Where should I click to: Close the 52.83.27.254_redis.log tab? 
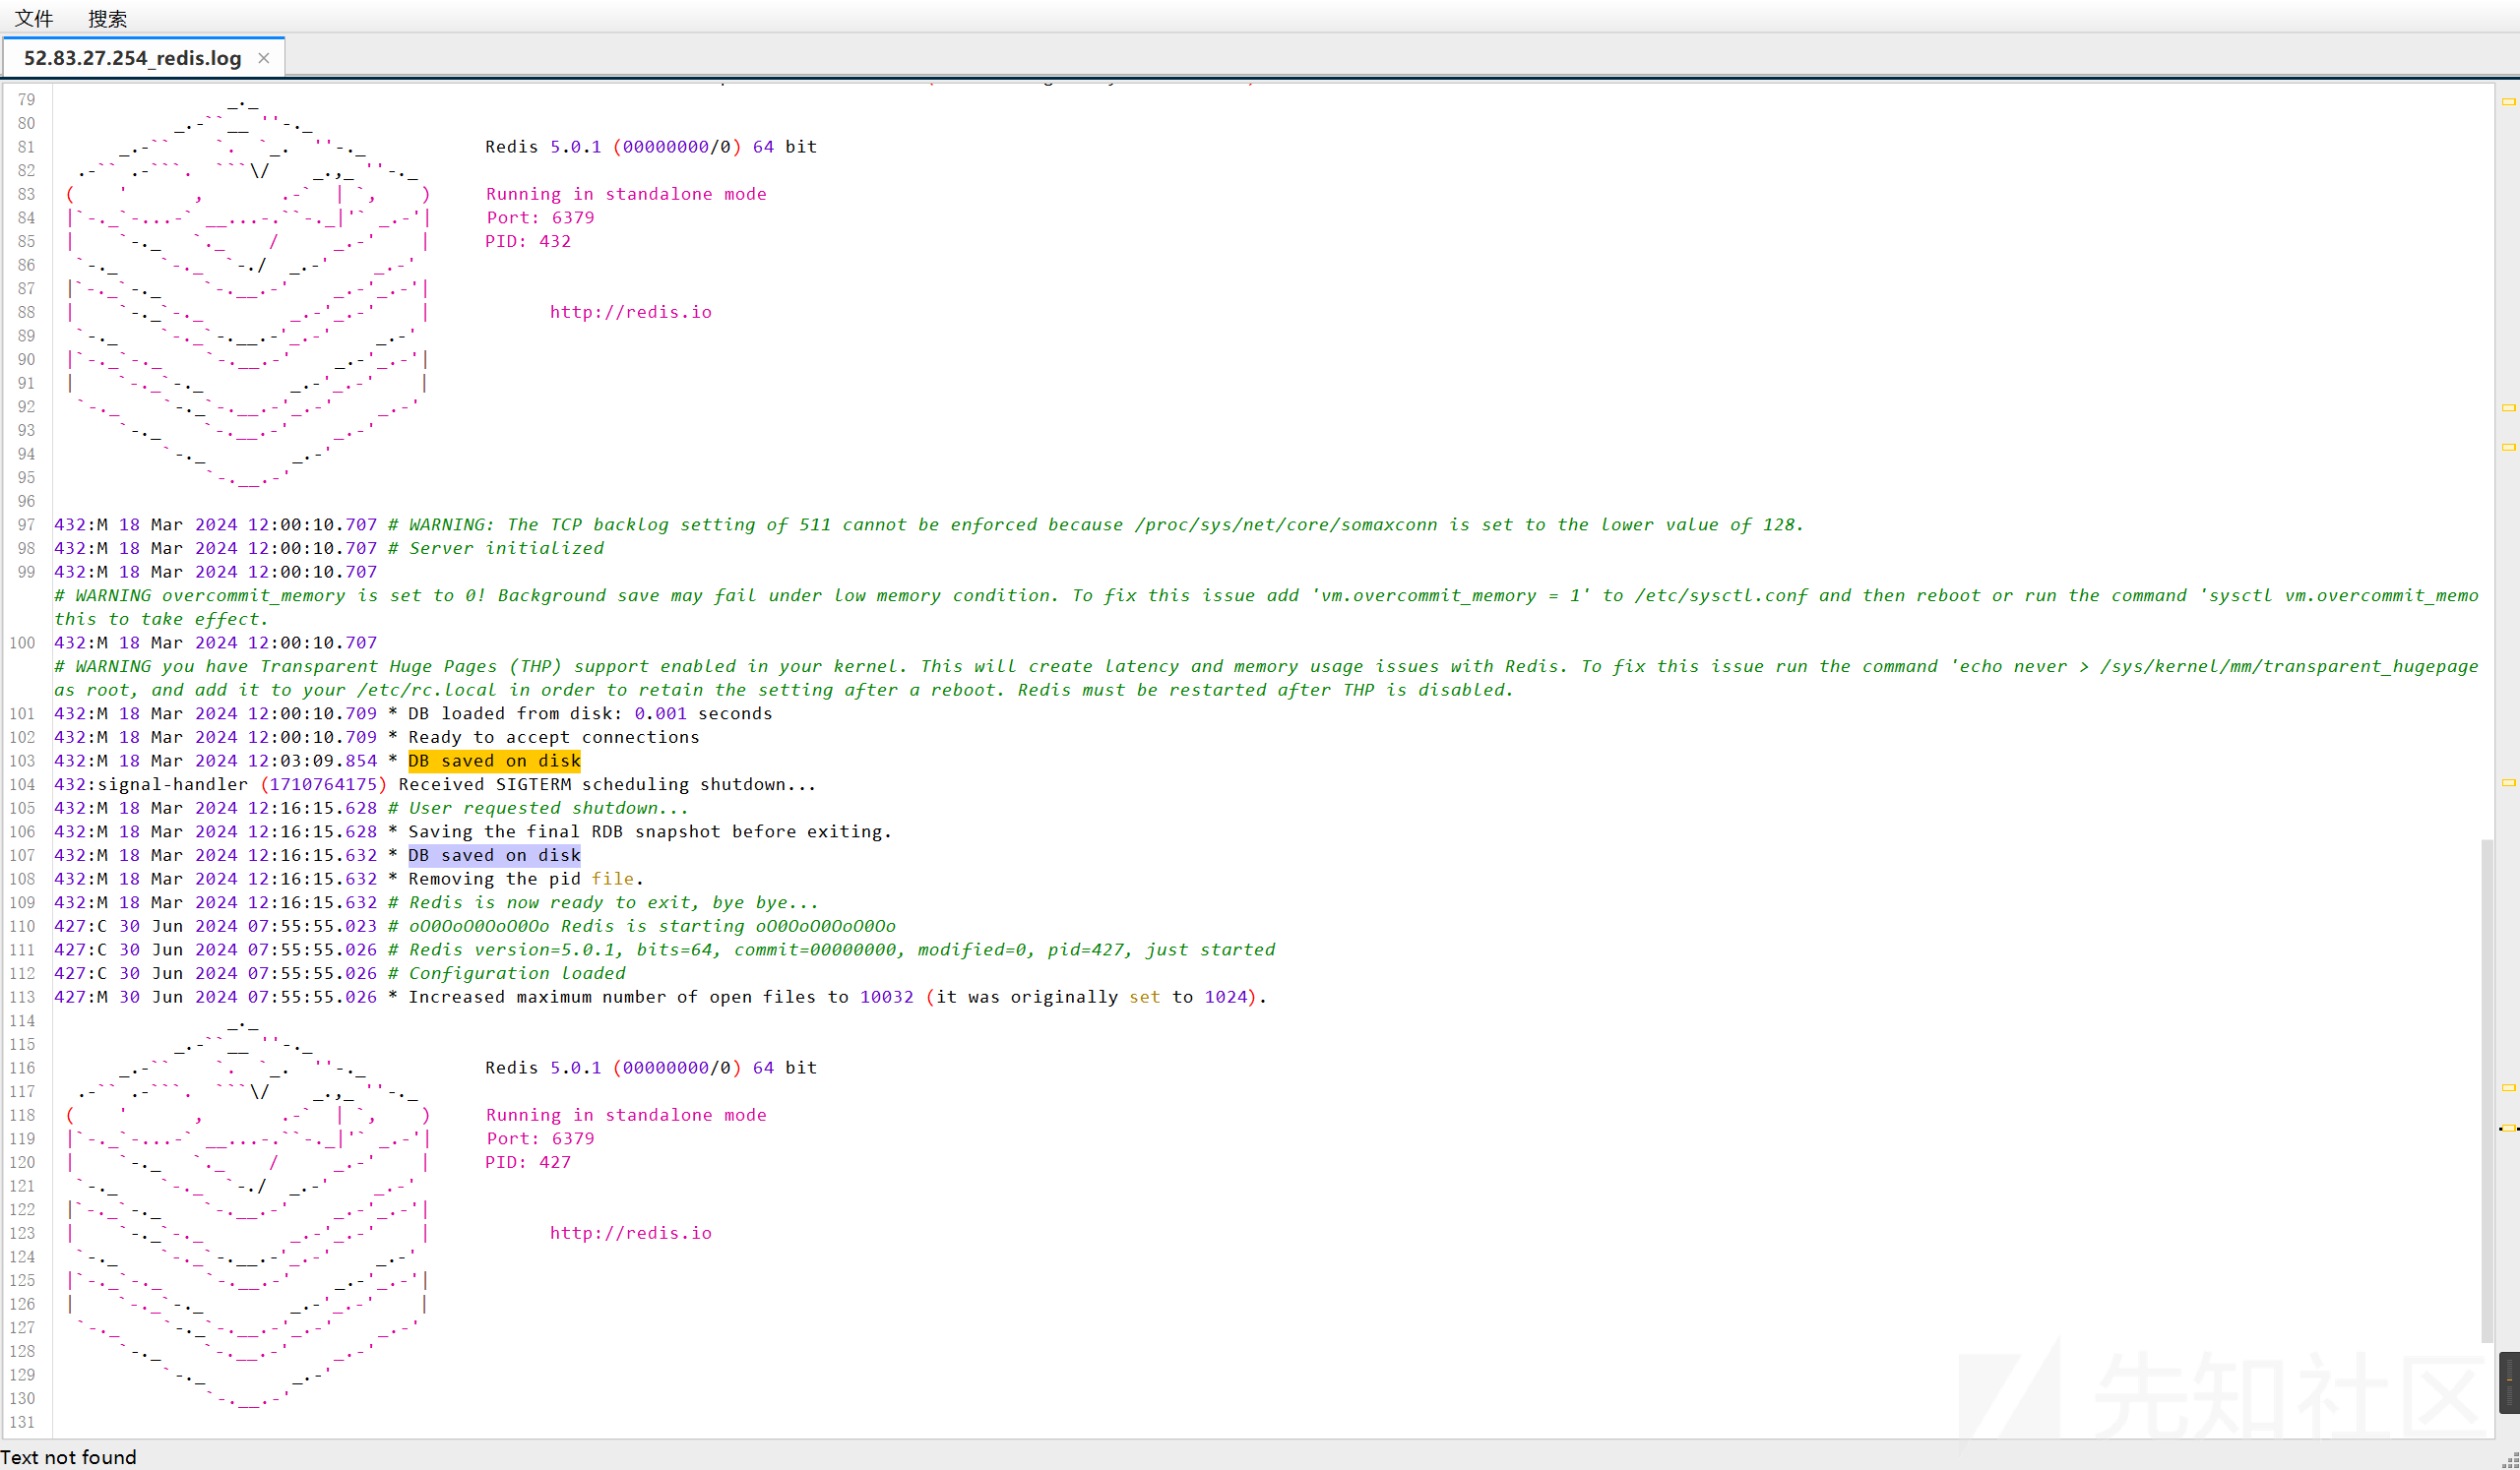(x=264, y=58)
